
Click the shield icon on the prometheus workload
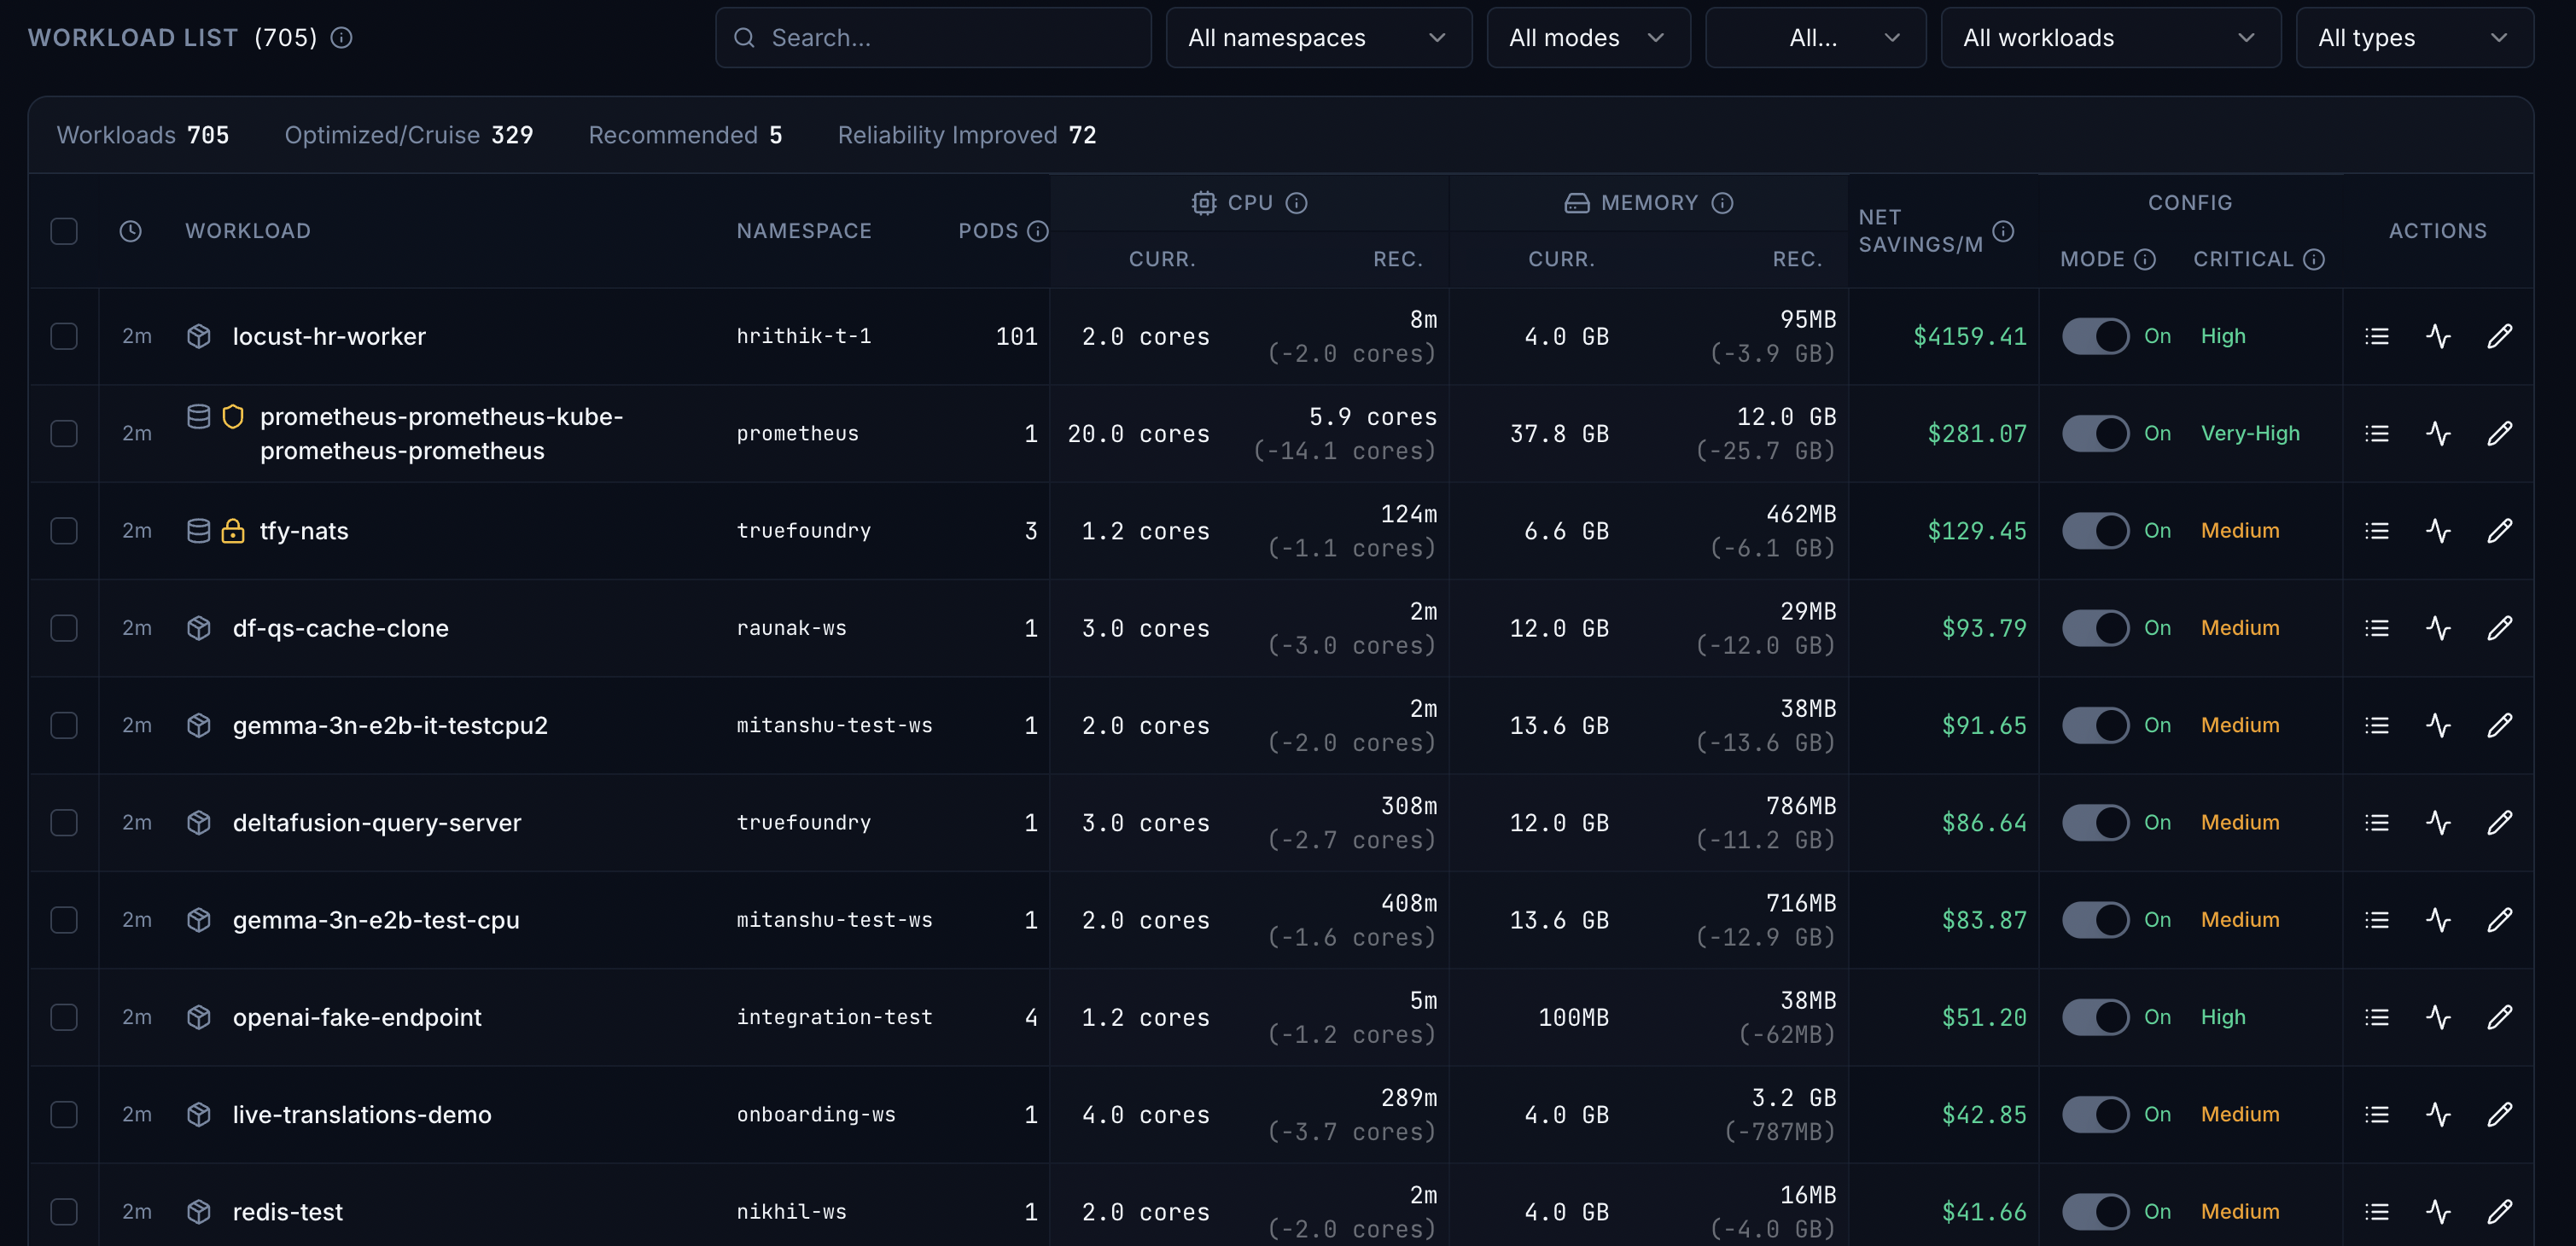[233, 417]
